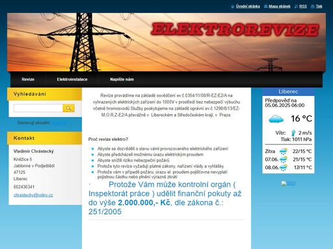
Task: Click the RSS feed icon
Action: pos(296,6)
